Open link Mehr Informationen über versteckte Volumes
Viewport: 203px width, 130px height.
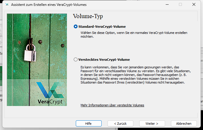click(113, 105)
